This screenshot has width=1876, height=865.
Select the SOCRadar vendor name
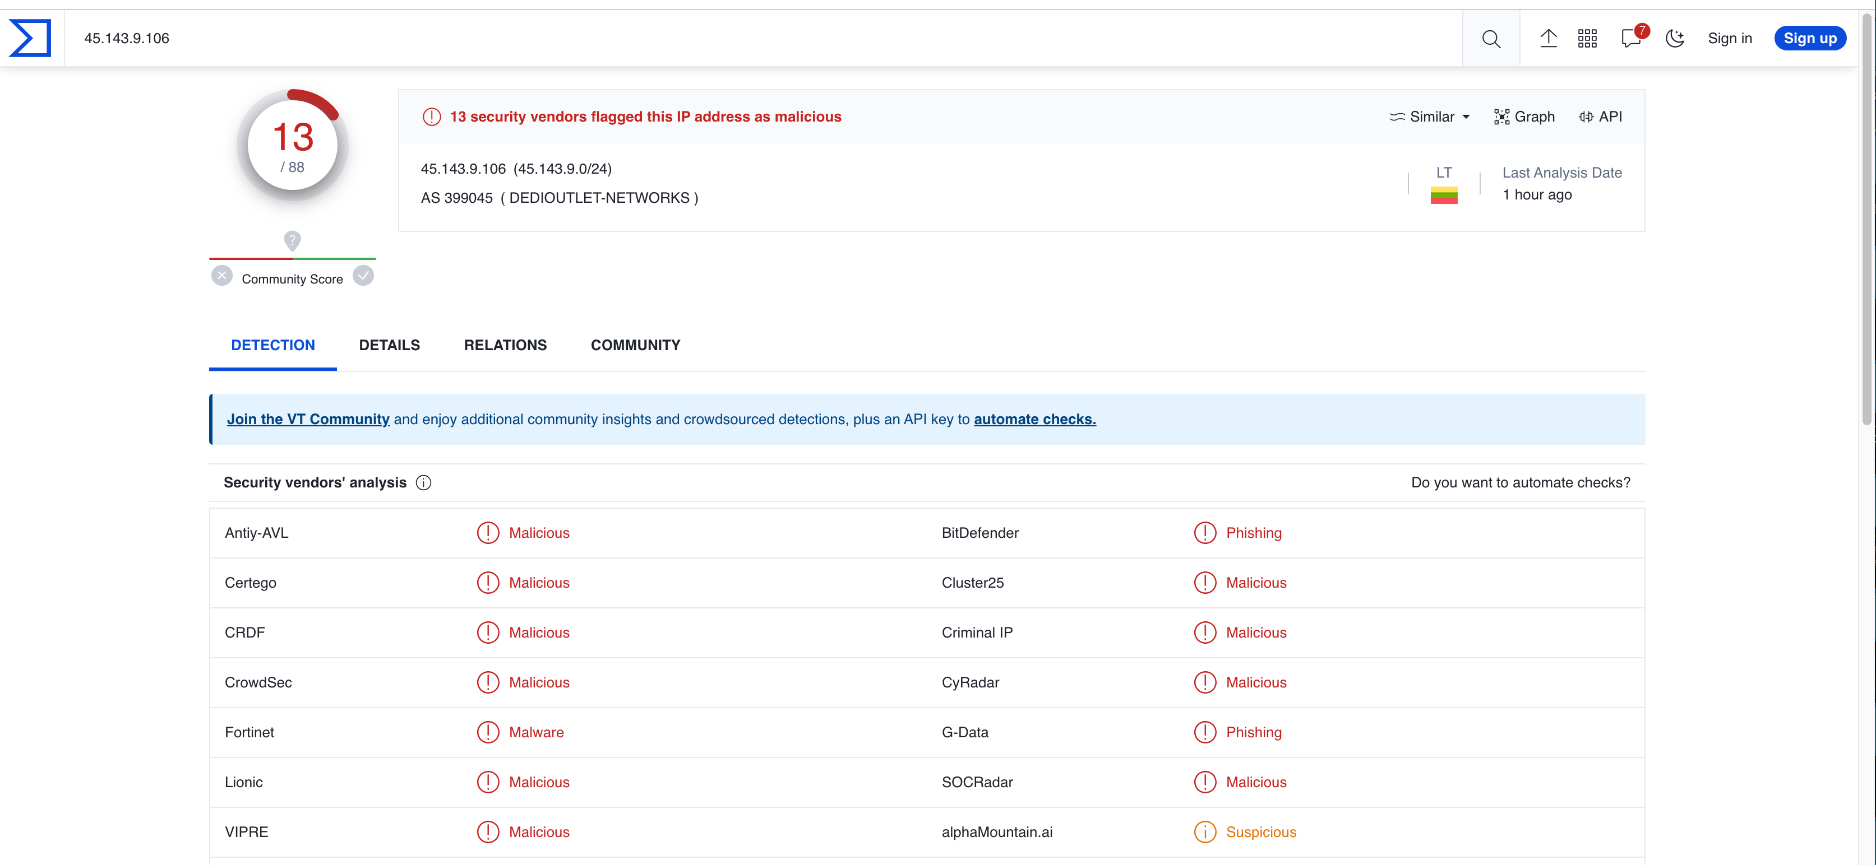(x=977, y=782)
